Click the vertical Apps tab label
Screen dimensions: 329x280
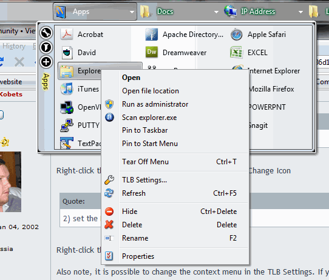tap(46, 82)
